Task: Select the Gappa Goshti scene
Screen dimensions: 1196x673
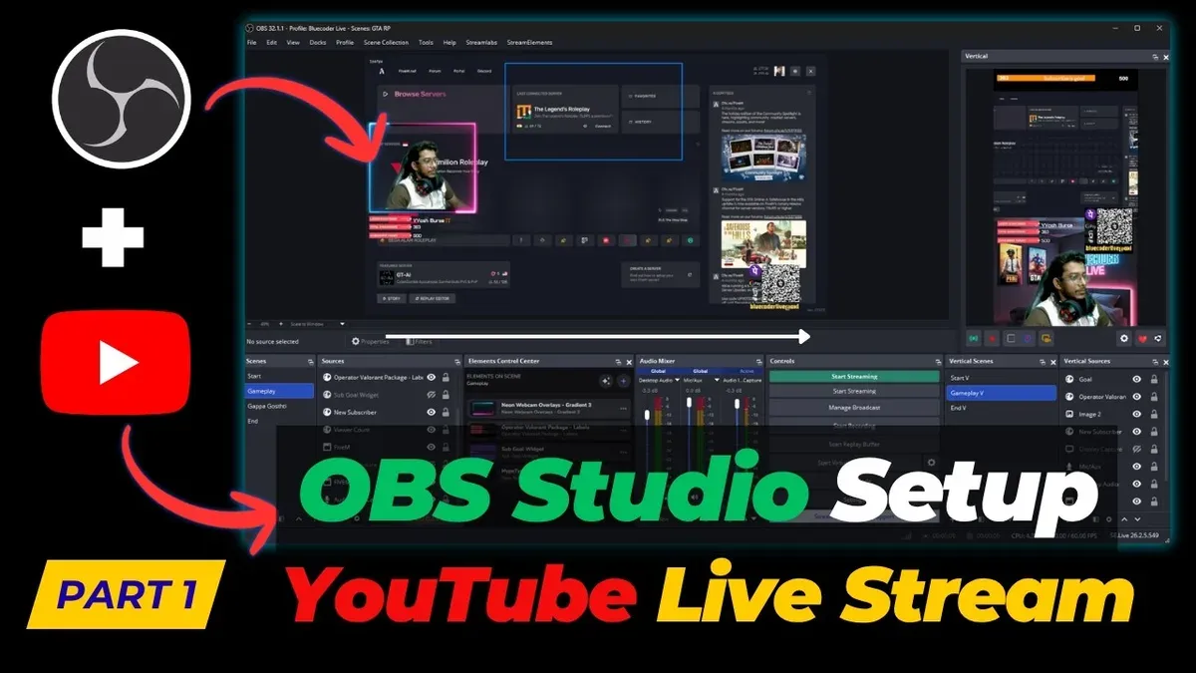Action: [x=279, y=407]
